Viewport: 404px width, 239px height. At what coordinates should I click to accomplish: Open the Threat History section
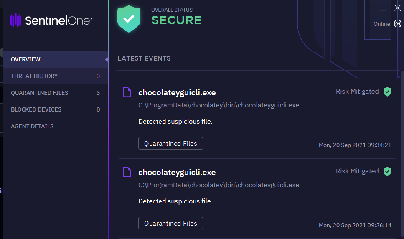(56, 76)
